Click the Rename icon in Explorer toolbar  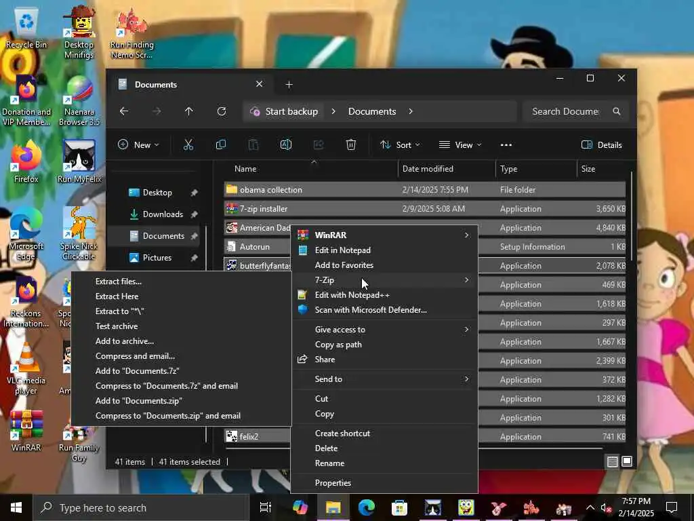point(286,145)
